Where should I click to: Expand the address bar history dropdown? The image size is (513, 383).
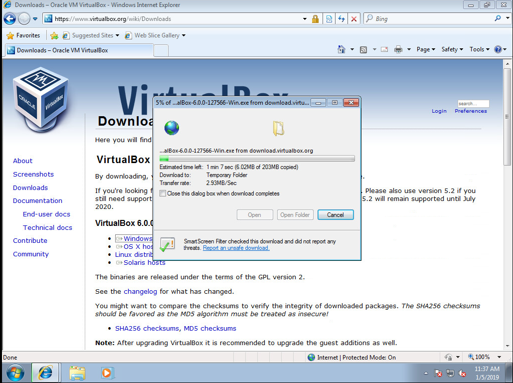coord(305,18)
